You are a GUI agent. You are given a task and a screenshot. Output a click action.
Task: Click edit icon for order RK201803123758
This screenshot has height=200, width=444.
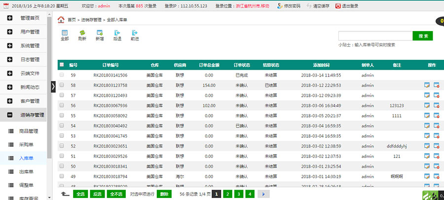[x=427, y=85]
